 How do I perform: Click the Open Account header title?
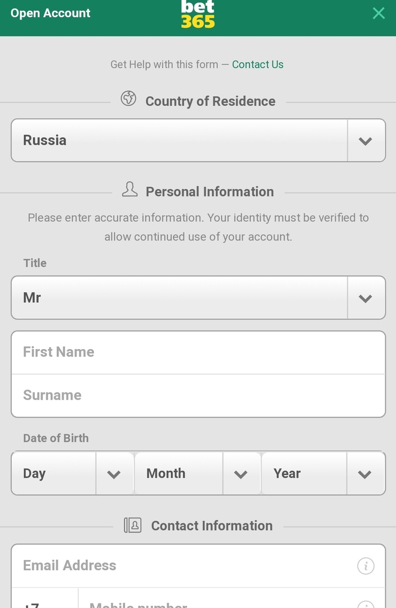(51, 14)
